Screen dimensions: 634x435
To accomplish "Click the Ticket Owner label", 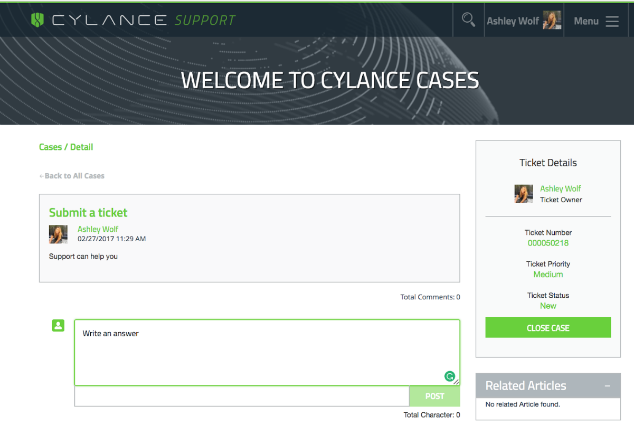I will pos(561,200).
